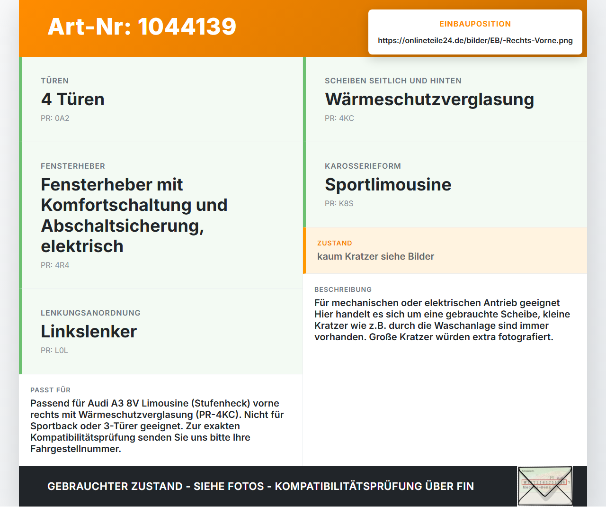606x507 pixels.
Task: Select the BESCHREIBUNG heading
Action: coord(343,290)
